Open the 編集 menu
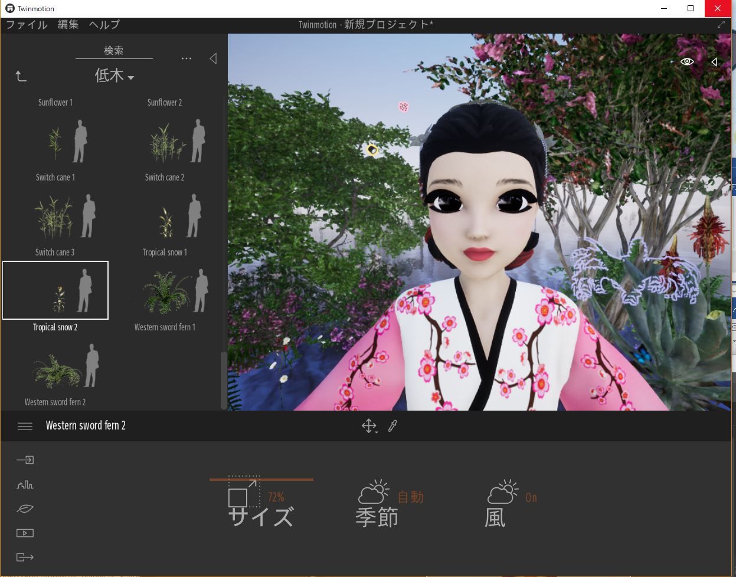The image size is (736, 577). point(68,25)
